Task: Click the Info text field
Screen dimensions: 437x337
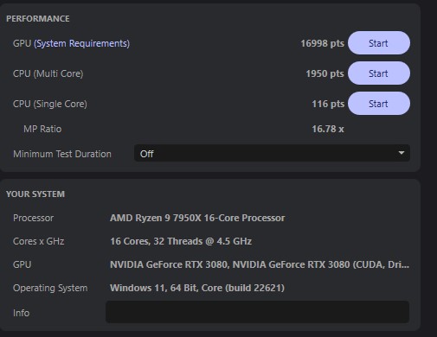Action: tap(257, 312)
